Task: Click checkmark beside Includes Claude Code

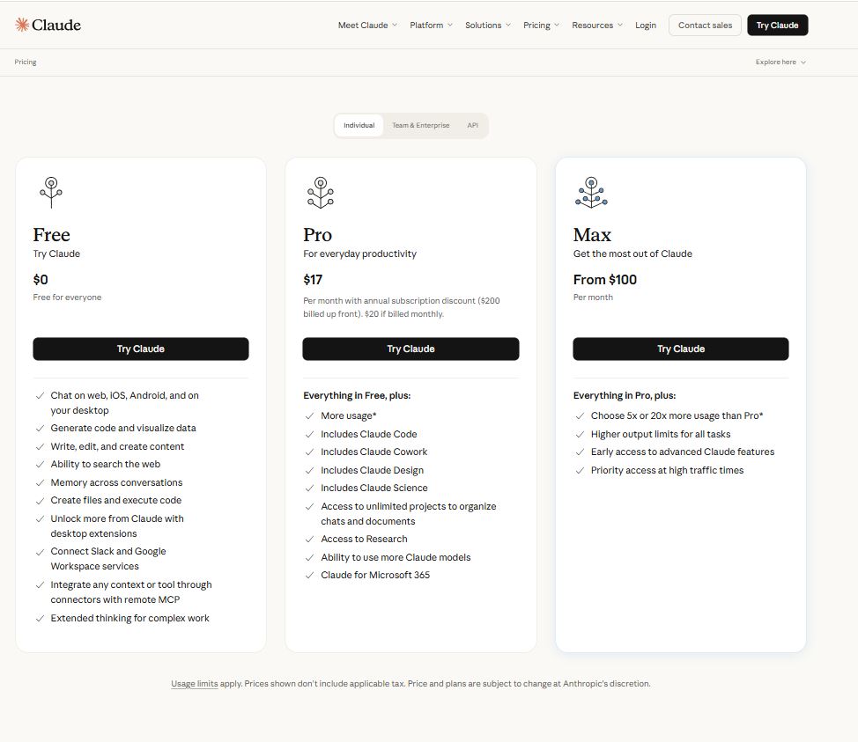Action: (x=310, y=435)
